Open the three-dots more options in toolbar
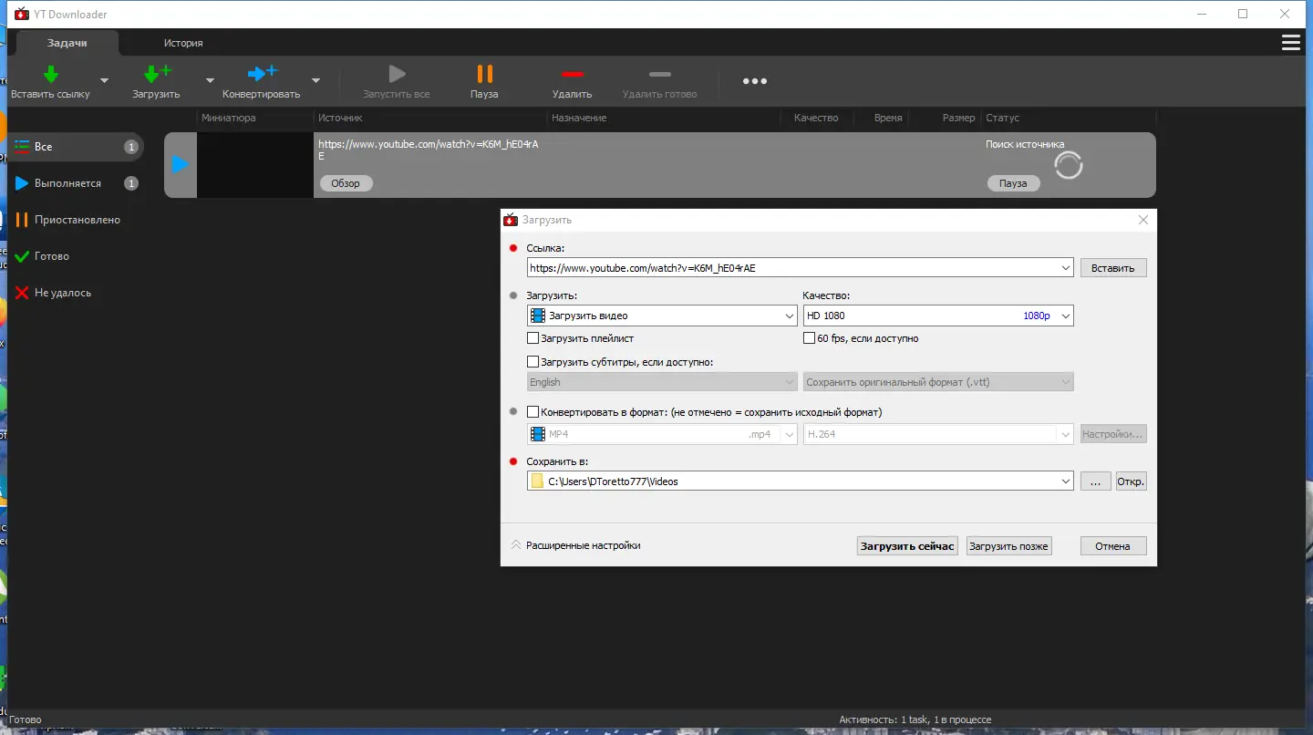 [754, 81]
